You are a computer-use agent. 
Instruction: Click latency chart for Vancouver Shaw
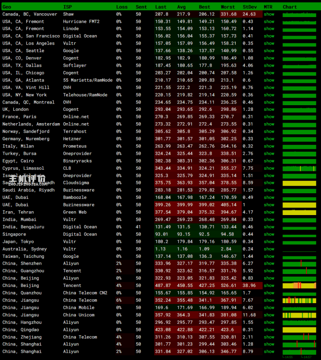click(300, 15)
